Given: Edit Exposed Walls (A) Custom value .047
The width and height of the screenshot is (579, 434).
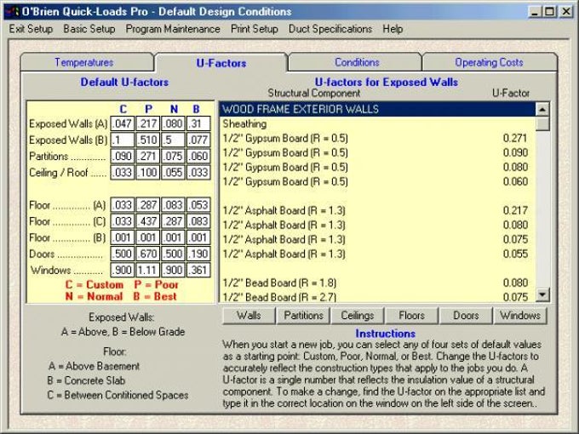Looking at the screenshot, I should [123, 123].
